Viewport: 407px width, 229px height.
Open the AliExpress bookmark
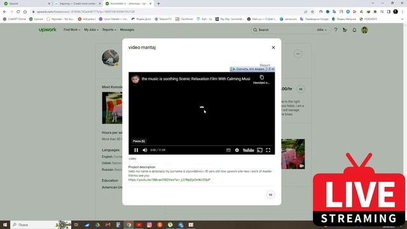click(87, 19)
